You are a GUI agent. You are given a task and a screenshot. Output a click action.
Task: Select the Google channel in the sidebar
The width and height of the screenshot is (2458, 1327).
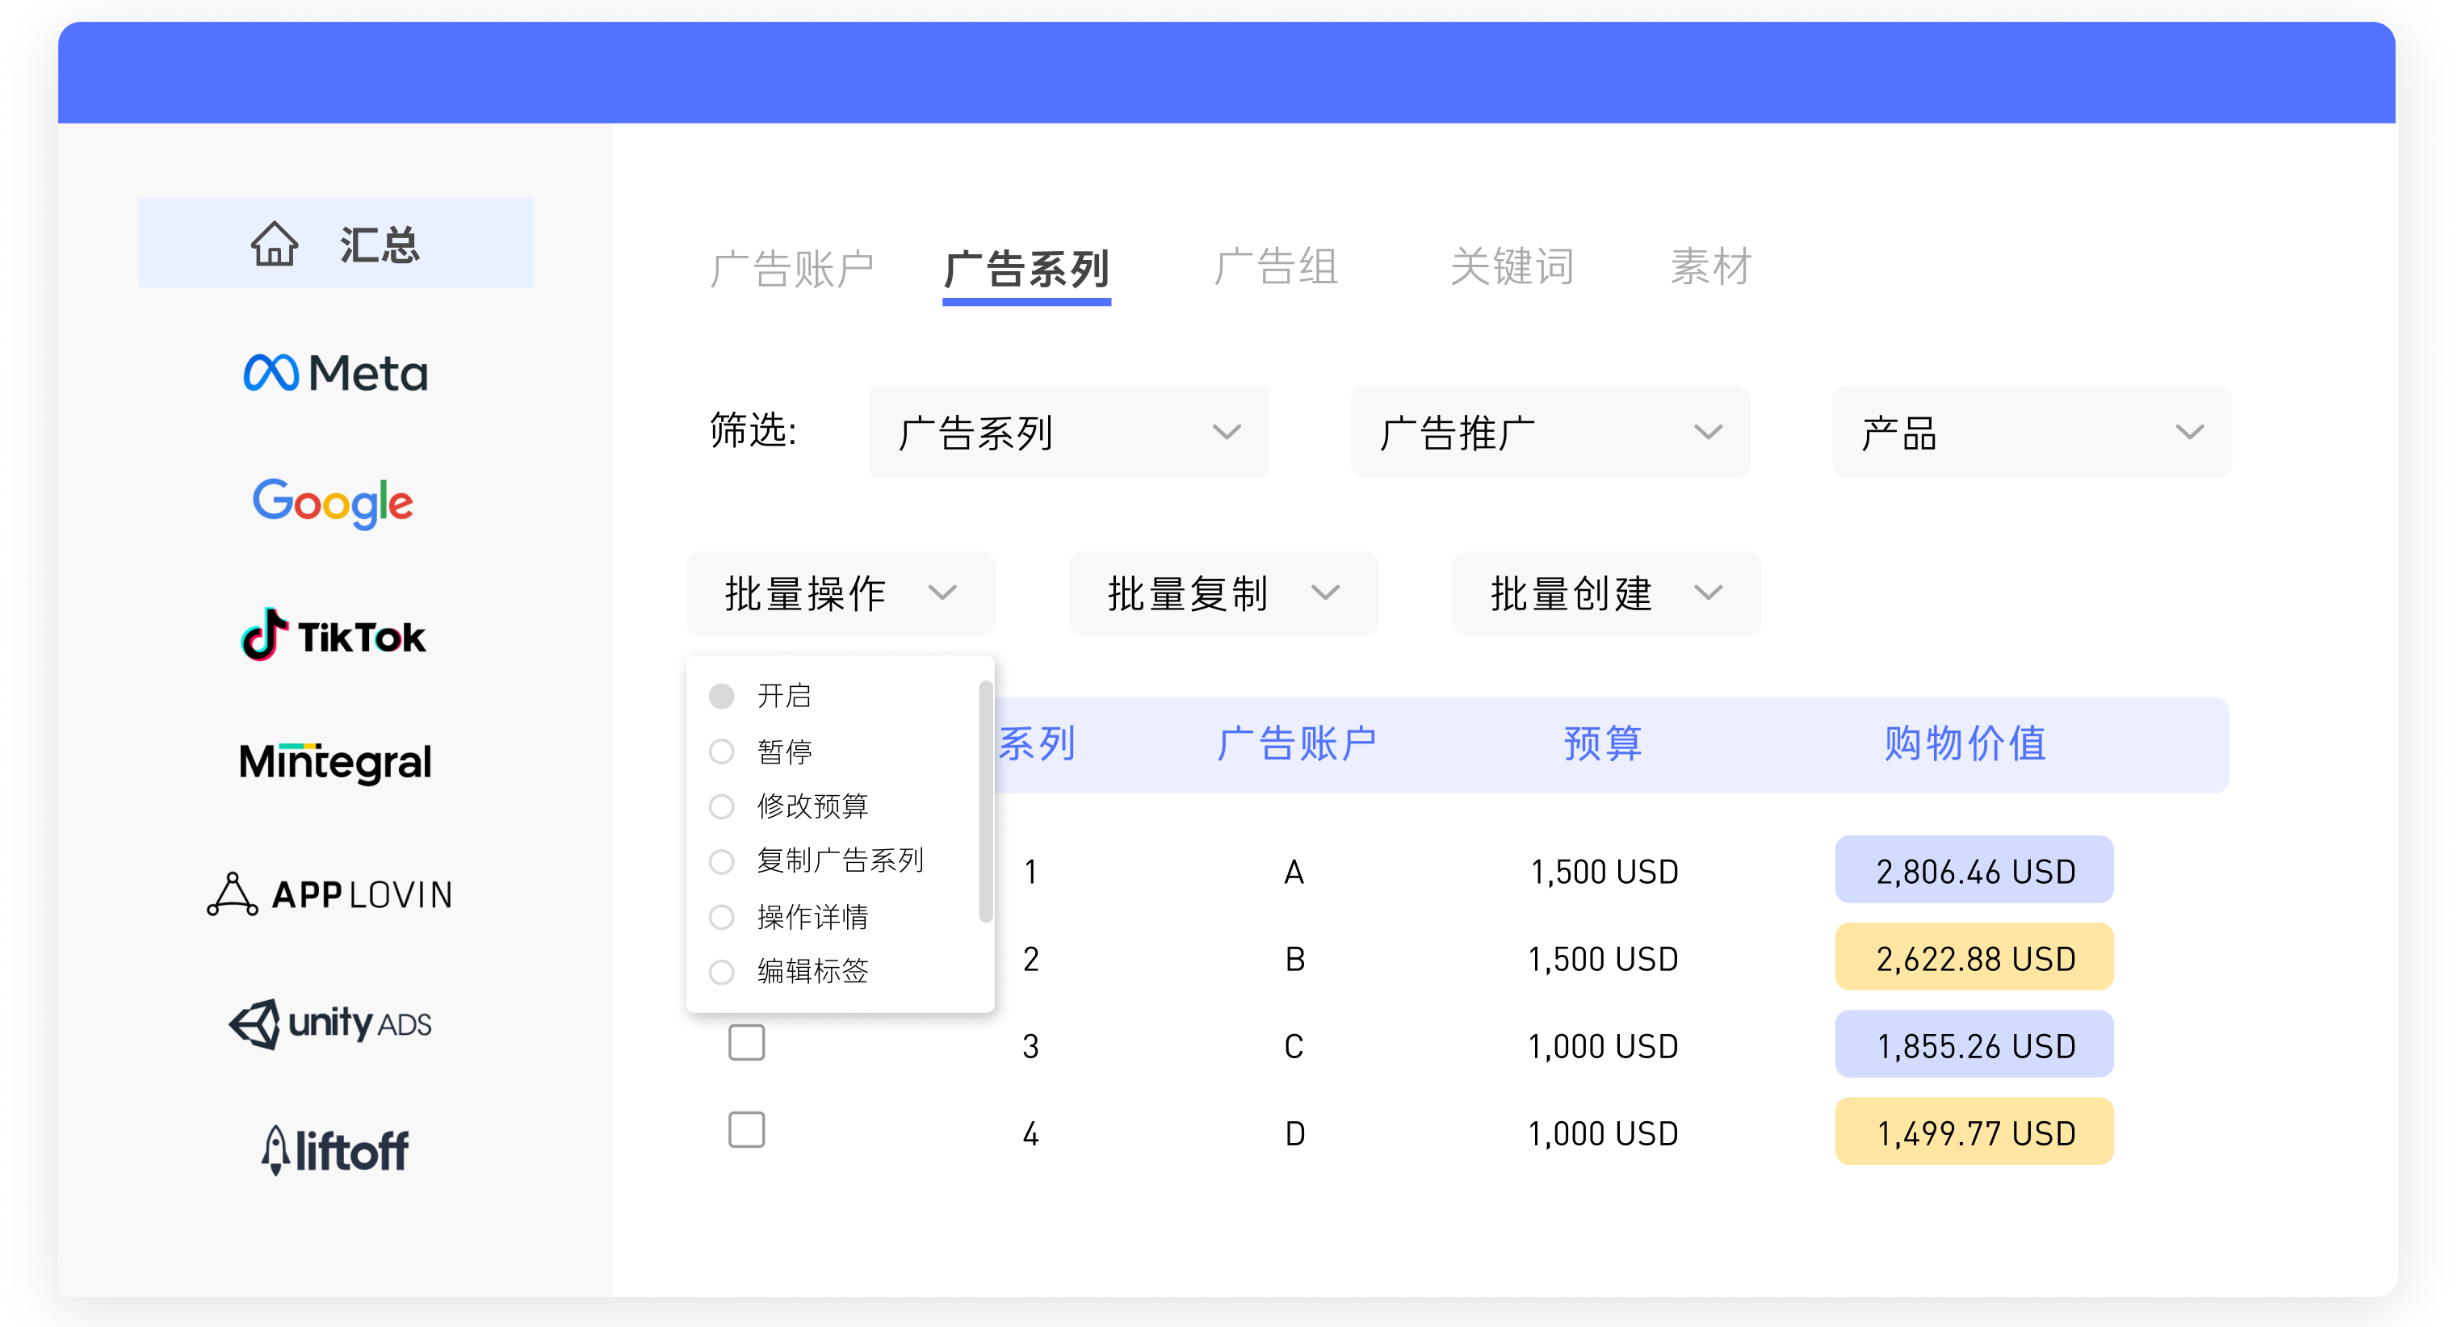[x=333, y=504]
